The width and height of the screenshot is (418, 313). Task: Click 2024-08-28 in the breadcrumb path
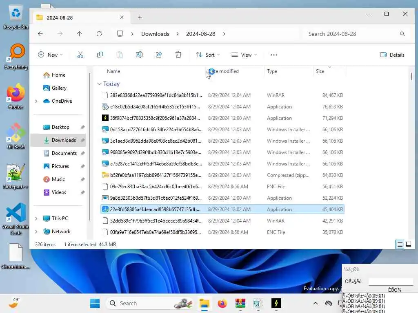[200, 34]
